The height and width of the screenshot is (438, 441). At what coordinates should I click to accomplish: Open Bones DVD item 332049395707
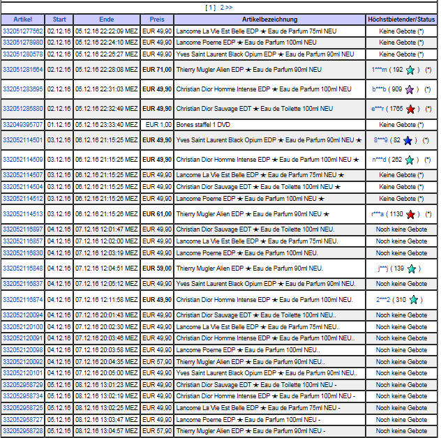(x=23, y=125)
